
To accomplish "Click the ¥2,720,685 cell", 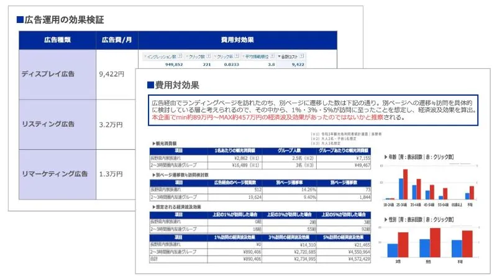I will [x=304, y=252].
